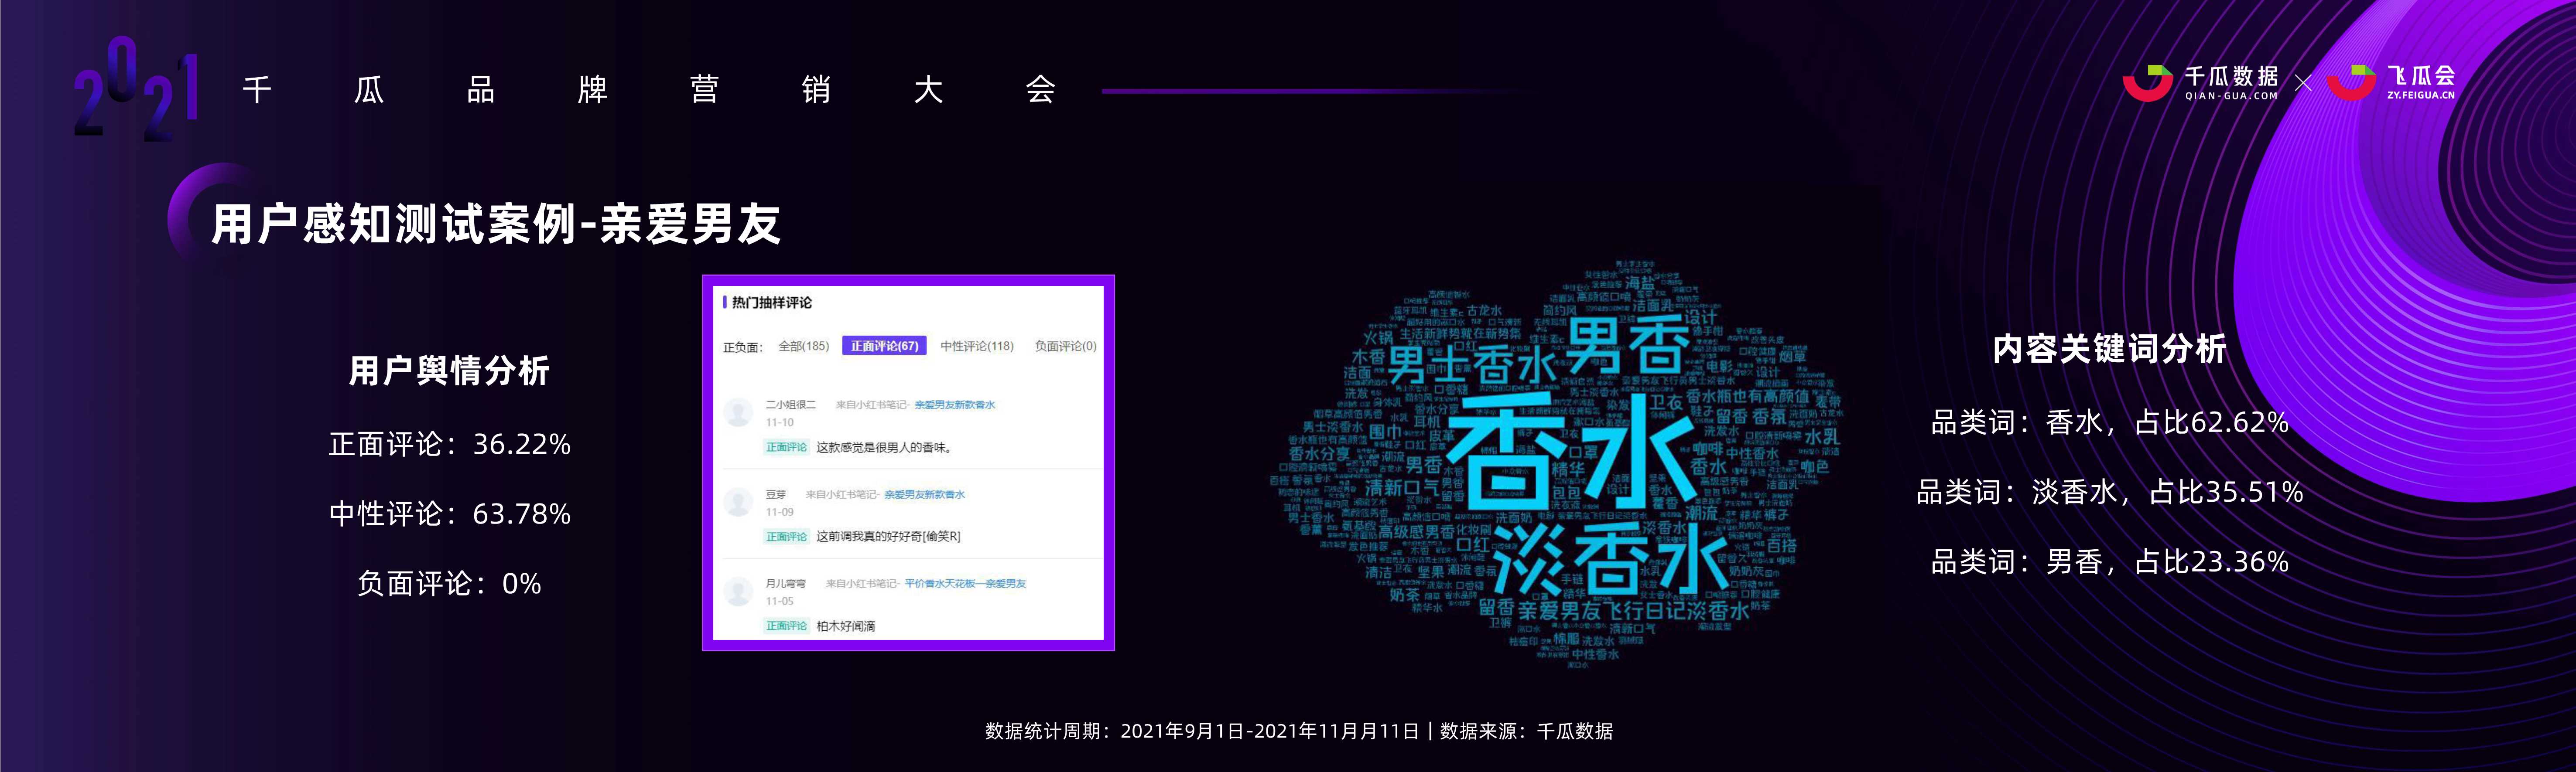Click the date 11-10
2576x772 pixels.
[779, 422]
